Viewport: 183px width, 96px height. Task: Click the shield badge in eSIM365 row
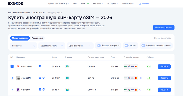(40, 89)
